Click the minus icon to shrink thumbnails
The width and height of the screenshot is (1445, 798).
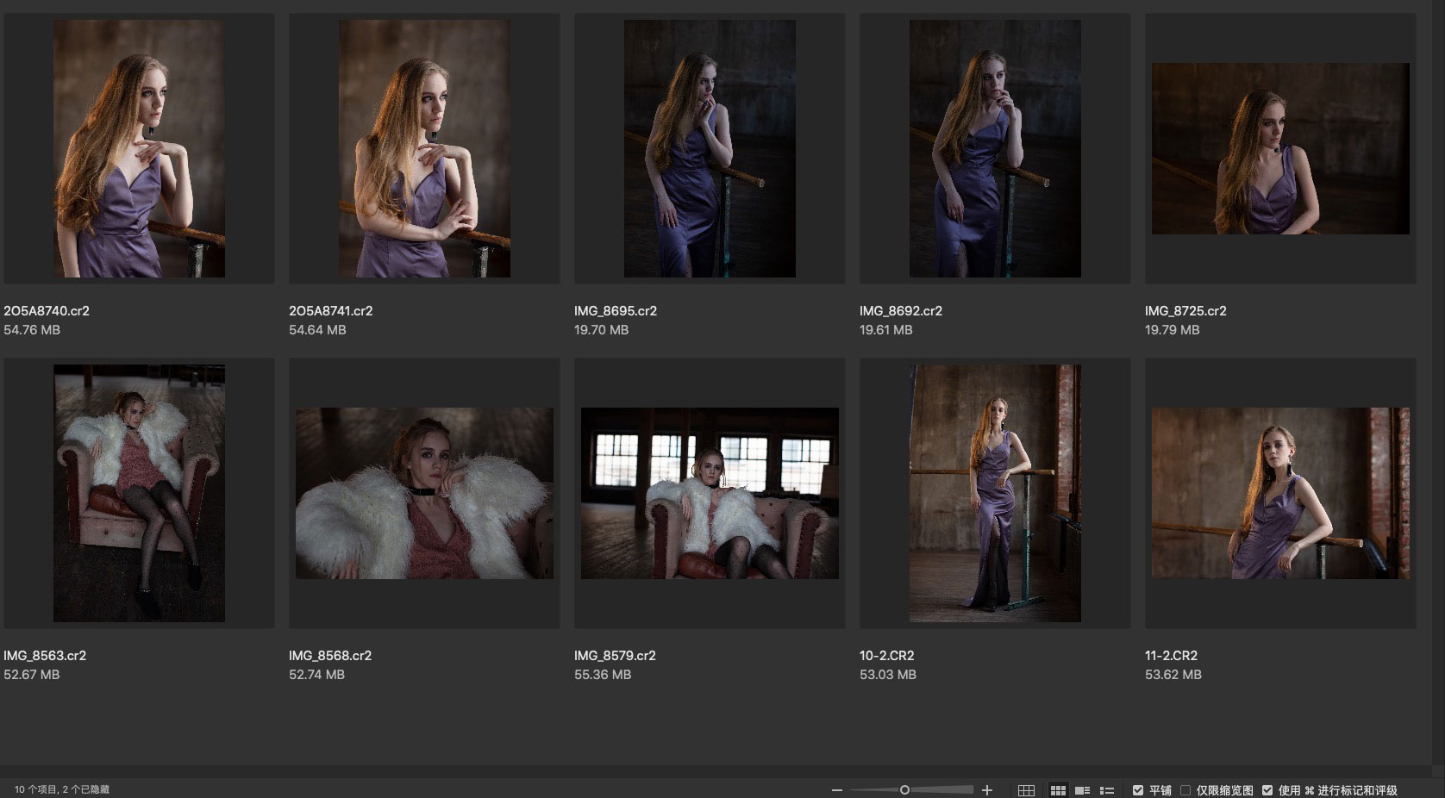point(836,790)
